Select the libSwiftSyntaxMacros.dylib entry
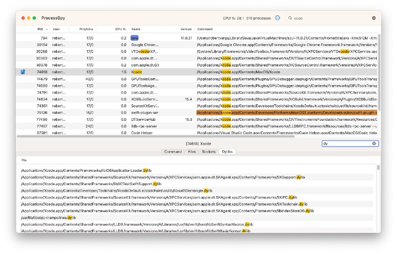The image size is (397, 254). coord(197,224)
